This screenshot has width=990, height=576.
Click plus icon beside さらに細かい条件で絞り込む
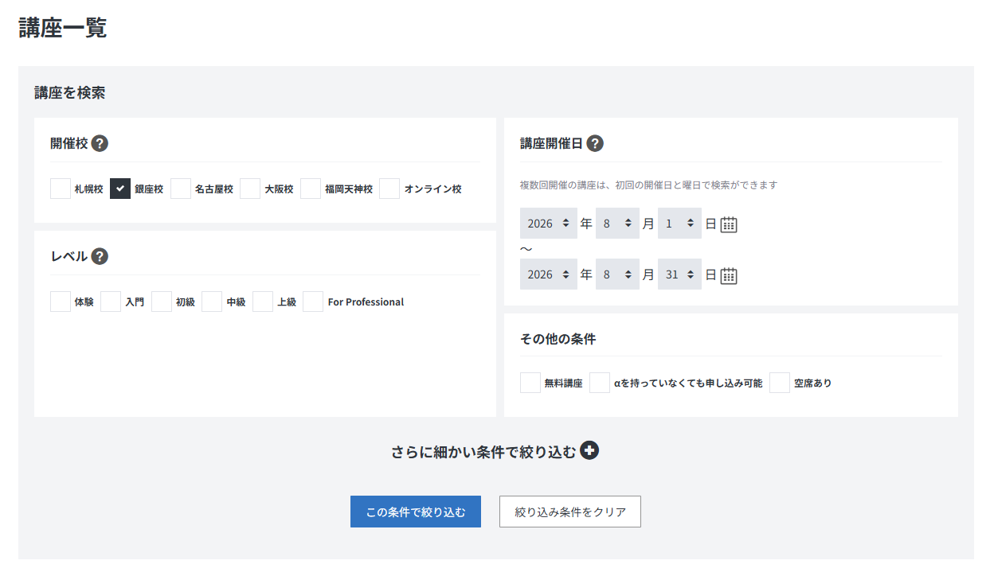tap(589, 451)
